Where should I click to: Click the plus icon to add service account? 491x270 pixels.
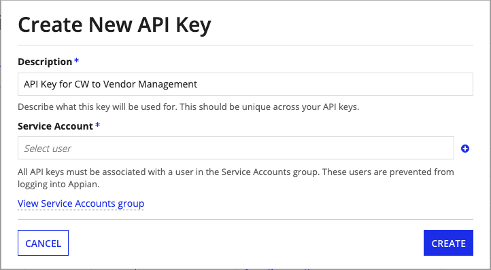coord(465,149)
